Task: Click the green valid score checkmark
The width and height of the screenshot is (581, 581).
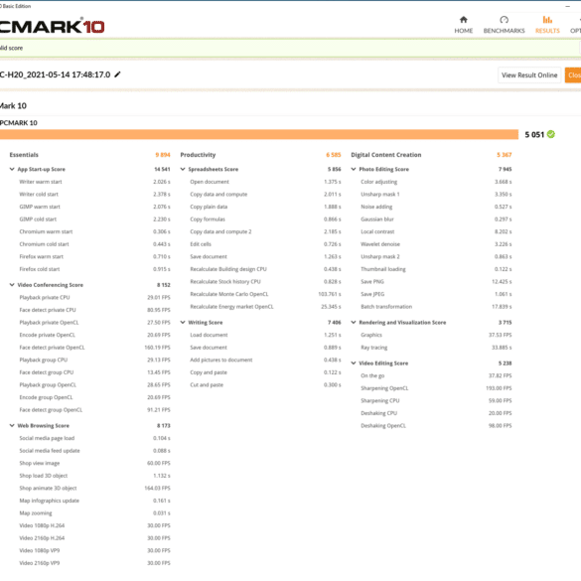Action: tap(551, 134)
